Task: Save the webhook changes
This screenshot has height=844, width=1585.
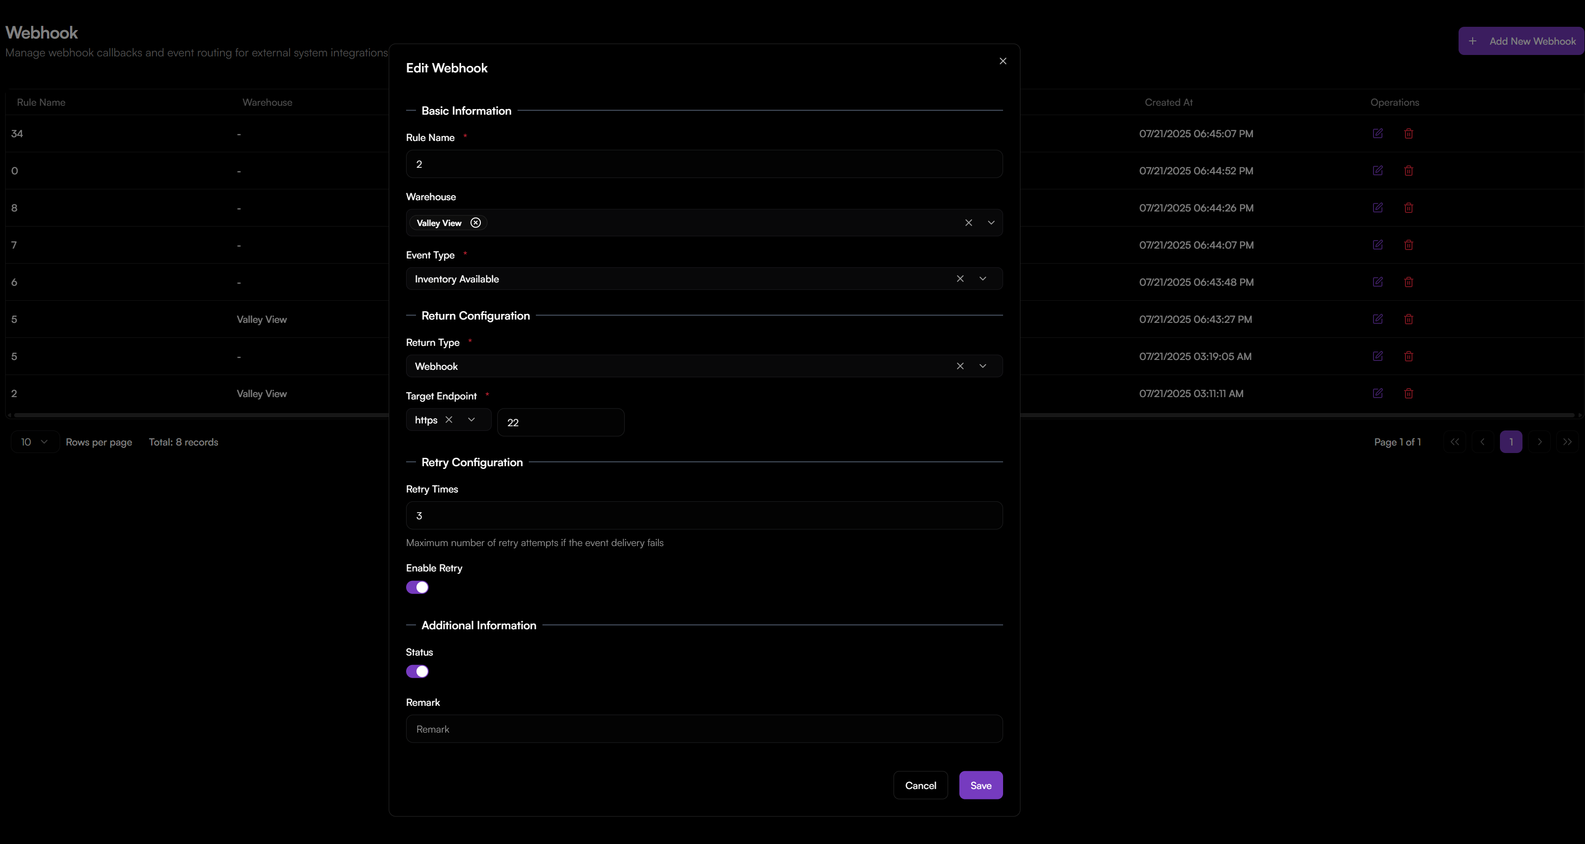Action: 981,785
